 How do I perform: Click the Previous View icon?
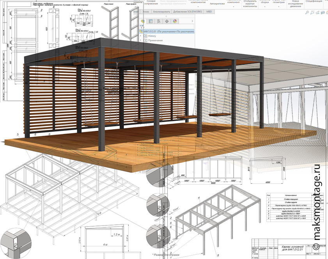point(318,12)
